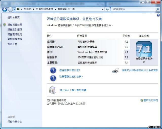Image resolution: width=162 pixels, height=129 pixels.
Task: Open 開啟磁碟清理 link
Action: (x=15, y=39)
